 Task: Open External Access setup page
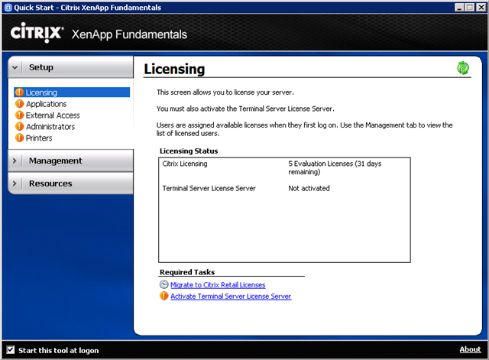click(53, 115)
